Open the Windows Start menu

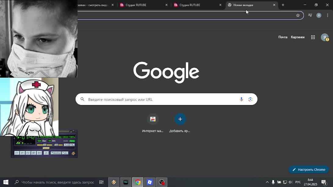(6, 182)
